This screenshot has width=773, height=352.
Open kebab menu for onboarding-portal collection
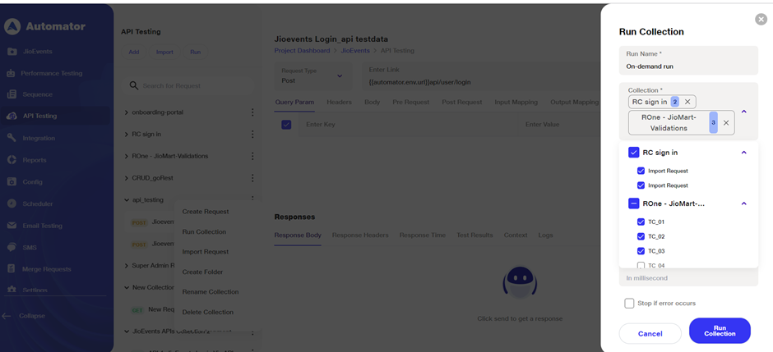coord(252,112)
